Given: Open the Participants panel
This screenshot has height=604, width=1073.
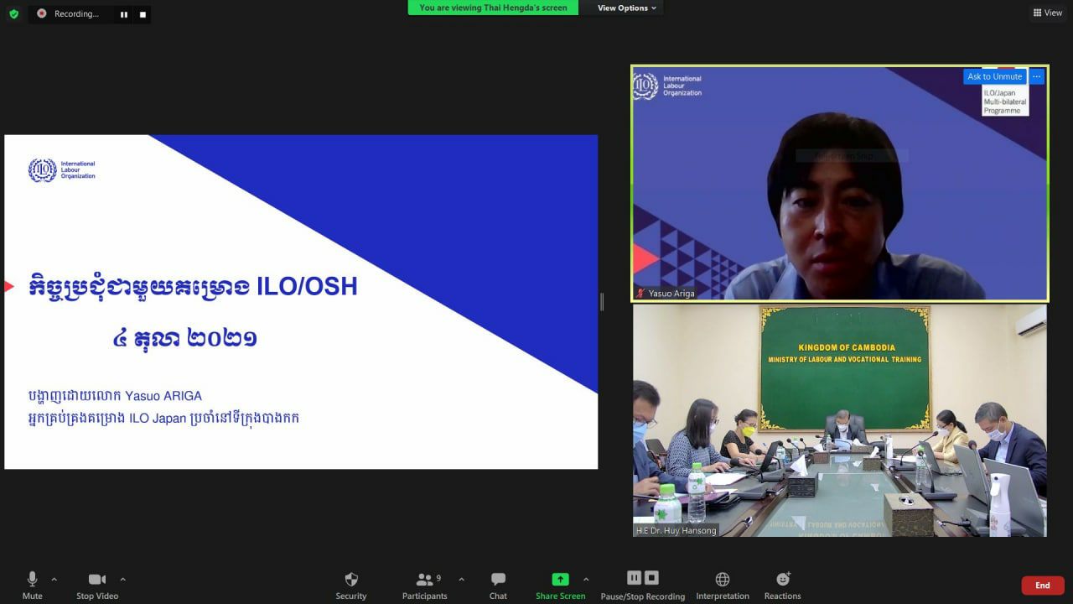Looking at the screenshot, I should 425,586.
